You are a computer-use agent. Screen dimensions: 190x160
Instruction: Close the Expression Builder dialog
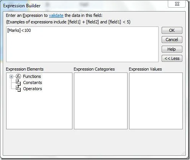[177, 4]
